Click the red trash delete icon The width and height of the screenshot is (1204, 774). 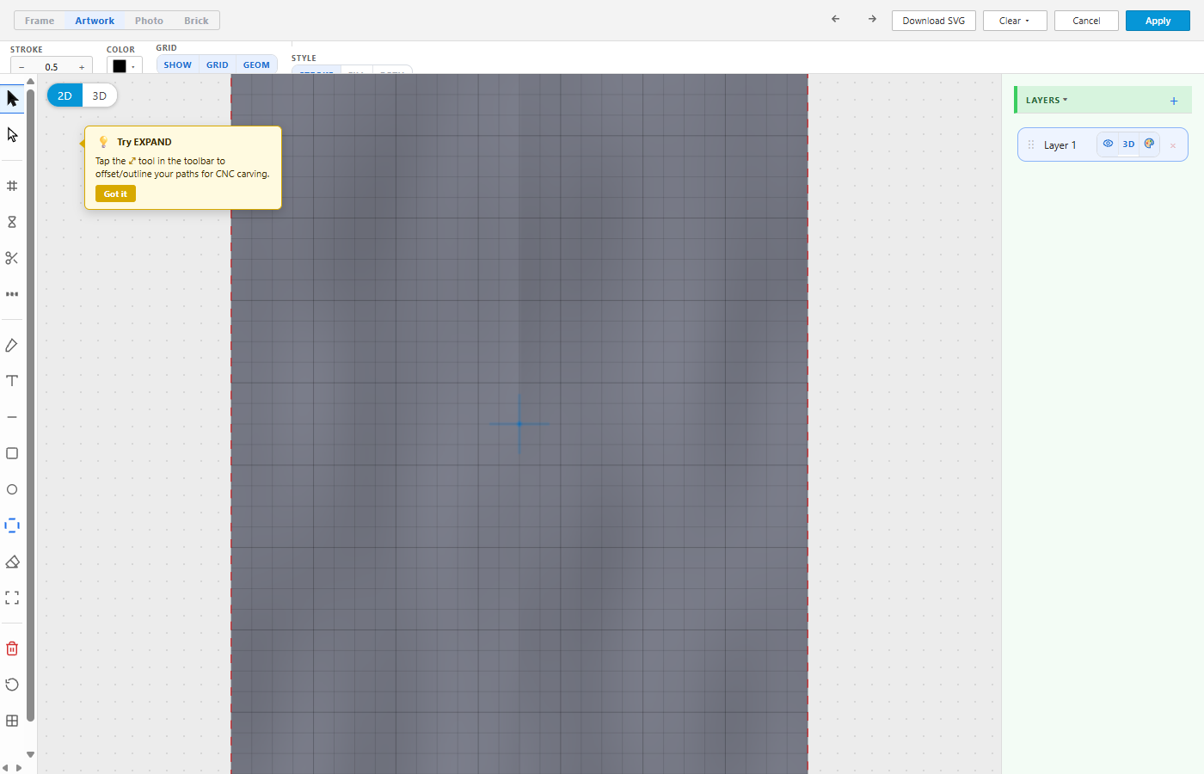point(12,648)
